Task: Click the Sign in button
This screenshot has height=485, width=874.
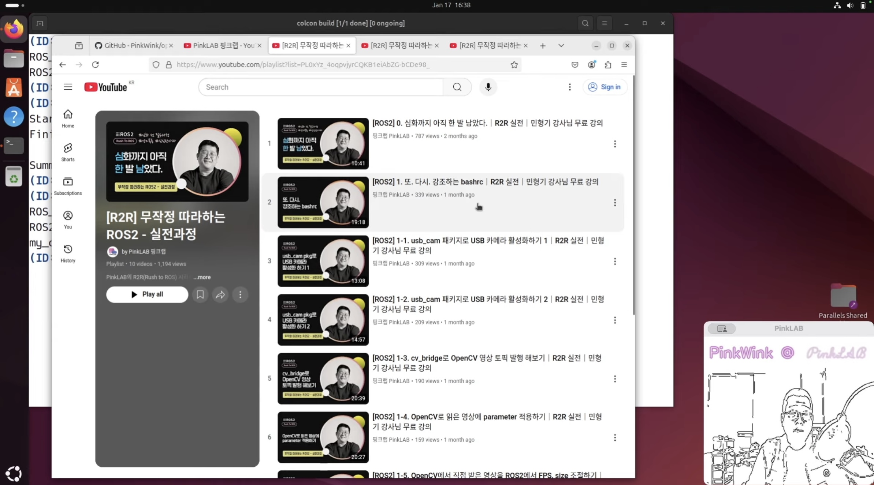Action: pos(605,87)
